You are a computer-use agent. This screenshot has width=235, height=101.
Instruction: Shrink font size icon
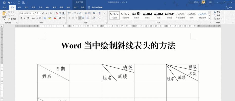point(46,13)
